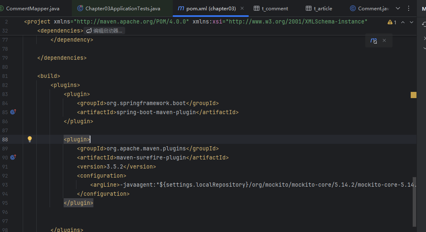Click gutter icon on line 85
The image size is (426, 232).
coord(13,112)
